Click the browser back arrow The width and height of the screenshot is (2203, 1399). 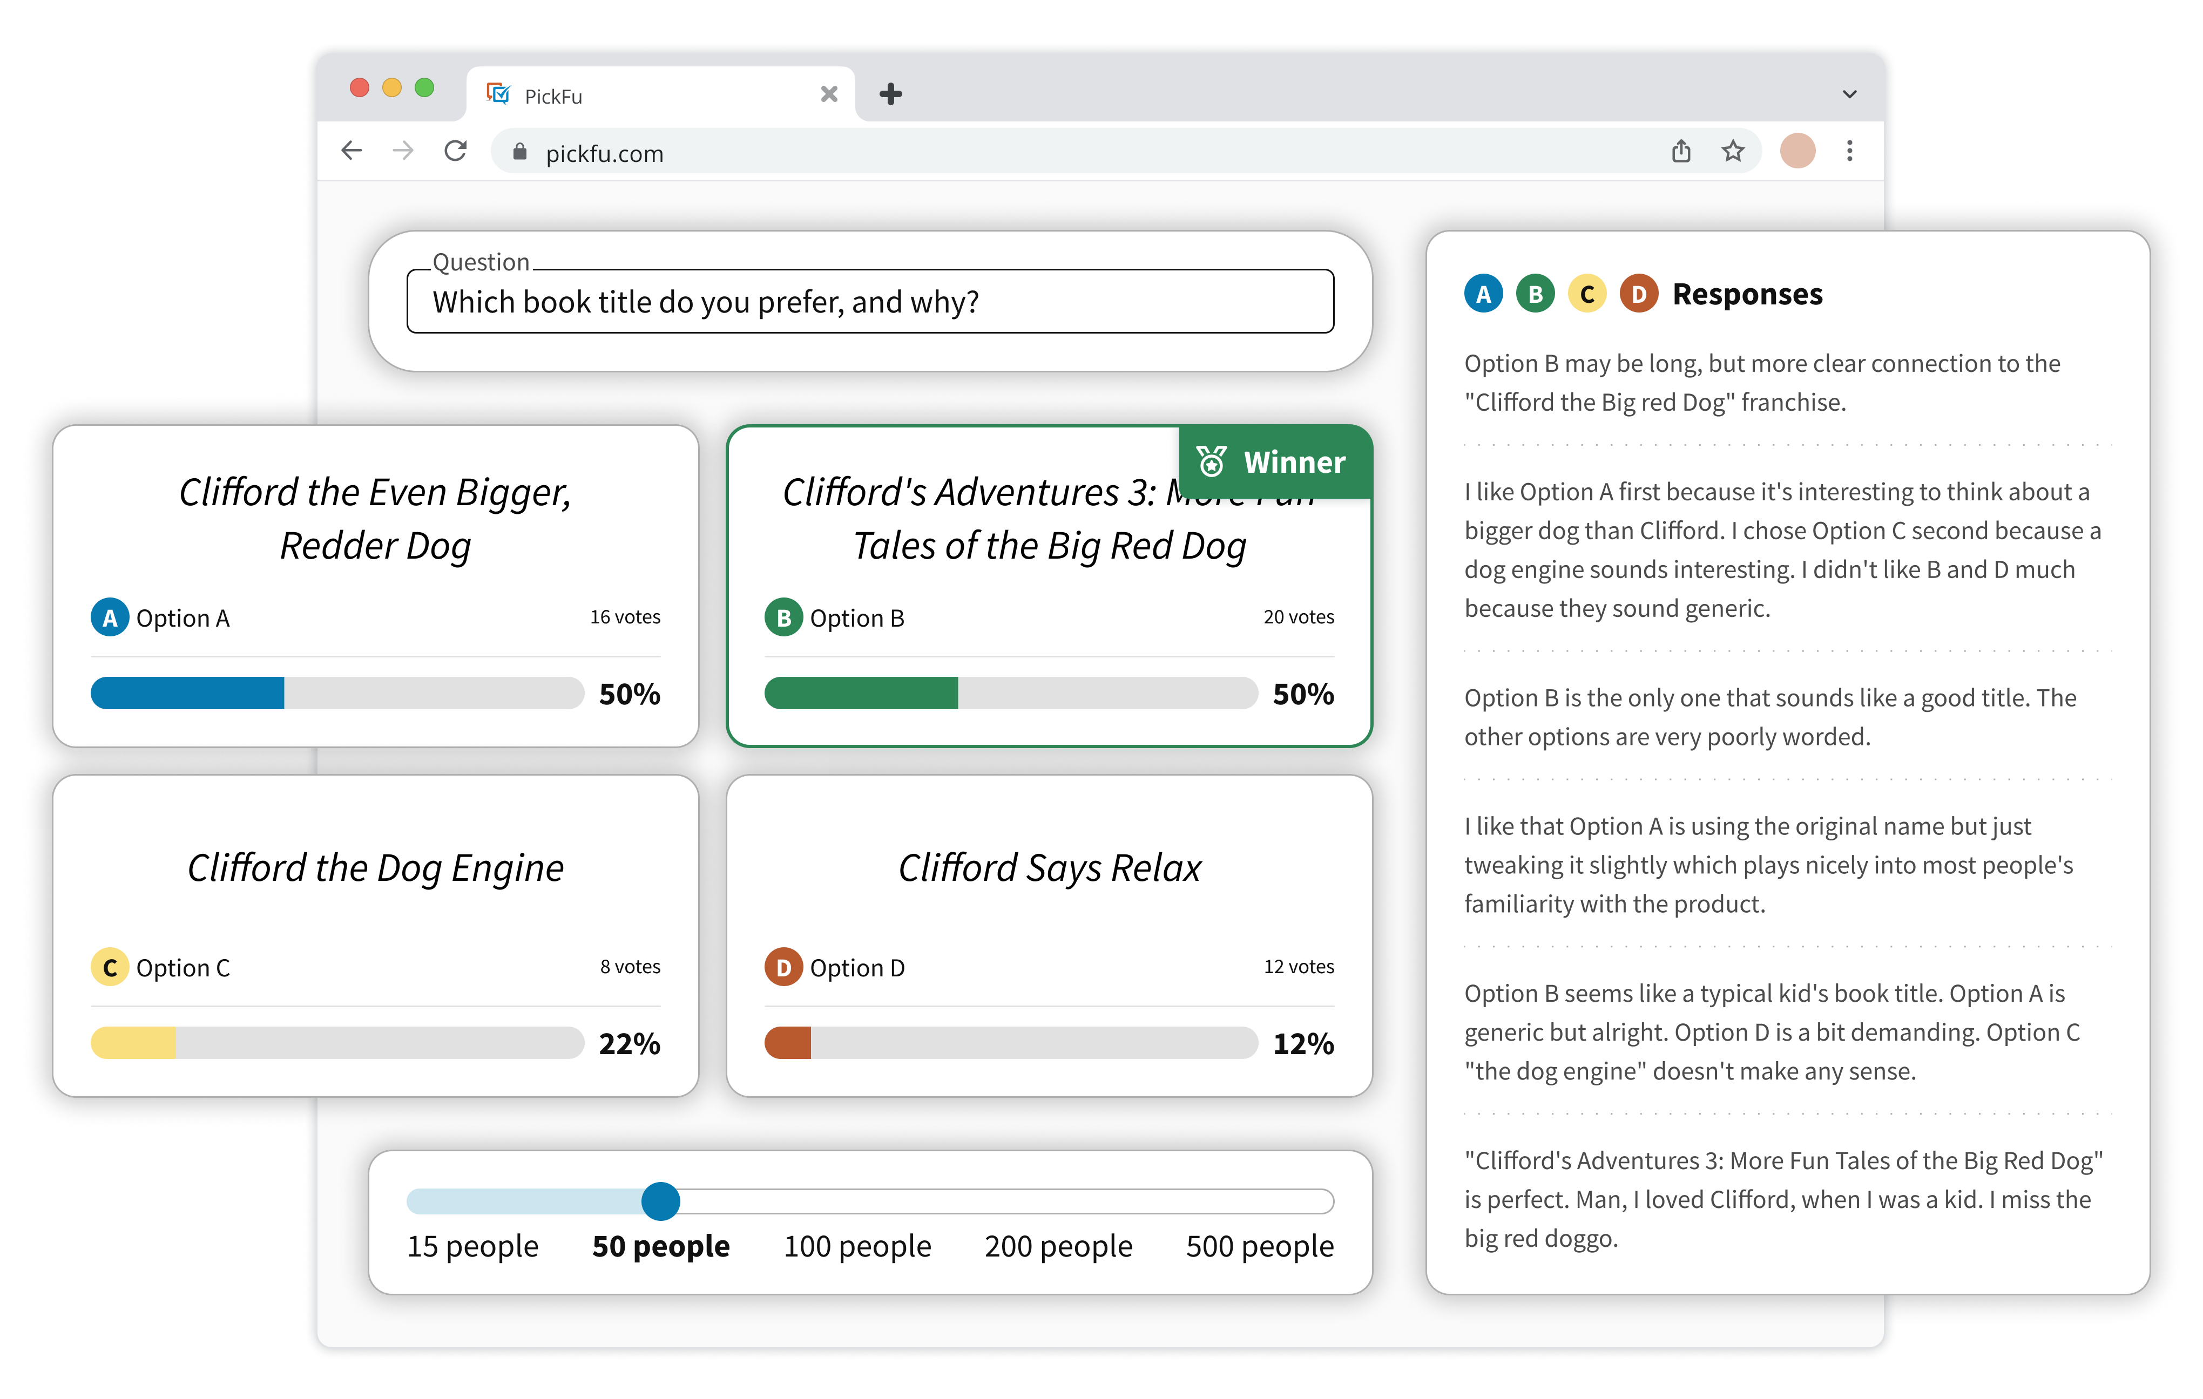click(352, 151)
